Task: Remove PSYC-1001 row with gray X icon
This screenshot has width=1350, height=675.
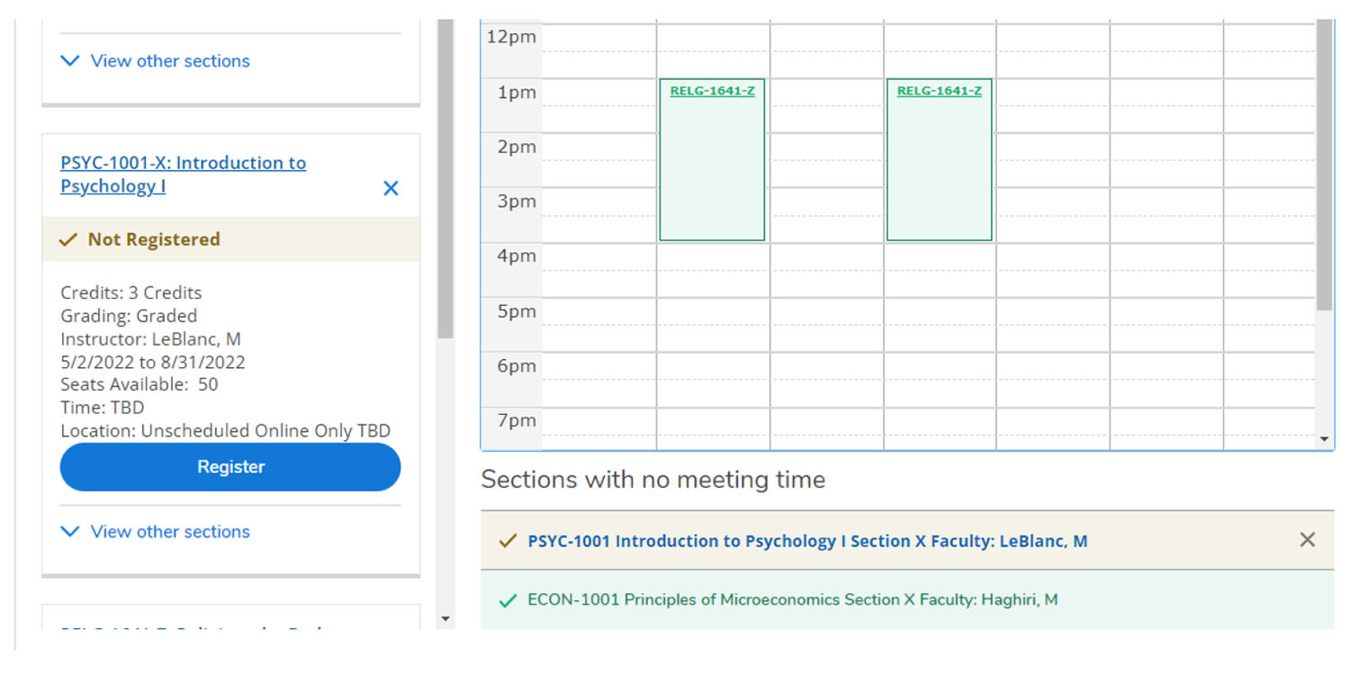Action: [x=1307, y=540]
